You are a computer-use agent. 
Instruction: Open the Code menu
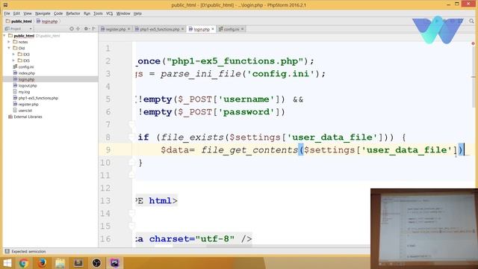click(x=58, y=13)
